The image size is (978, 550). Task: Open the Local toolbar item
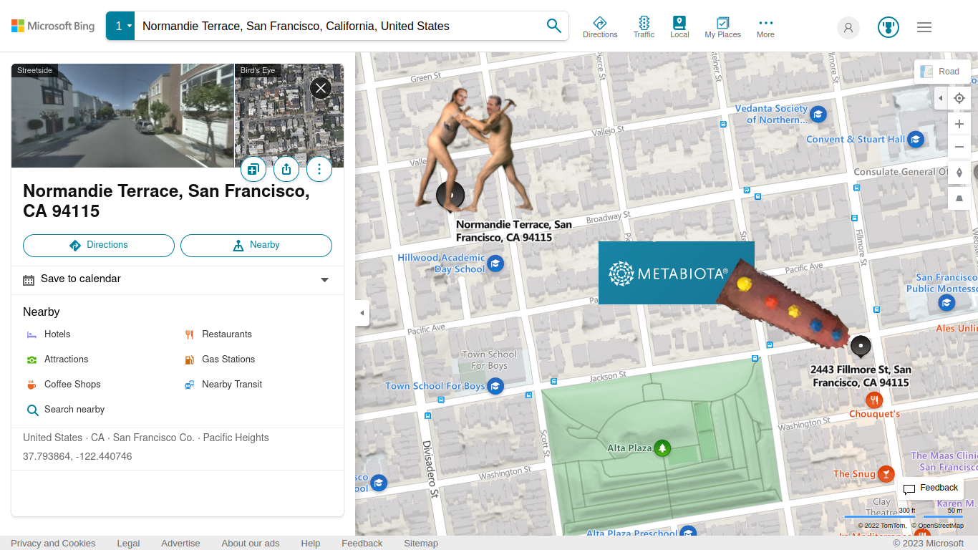point(679,27)
